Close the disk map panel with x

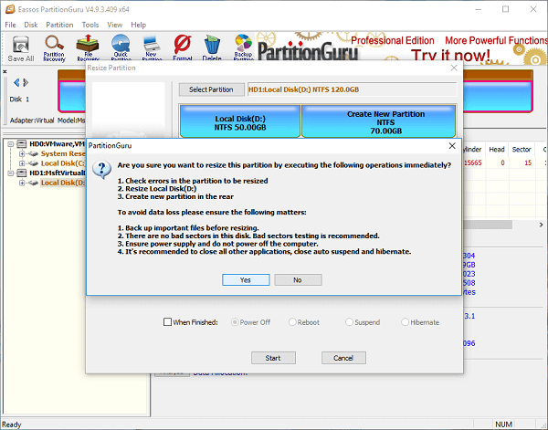tap(5, 71)
